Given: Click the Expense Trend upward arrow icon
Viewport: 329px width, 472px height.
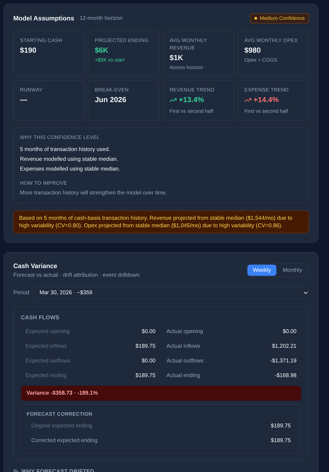Looking at the screenshot, I should (248, 100).
